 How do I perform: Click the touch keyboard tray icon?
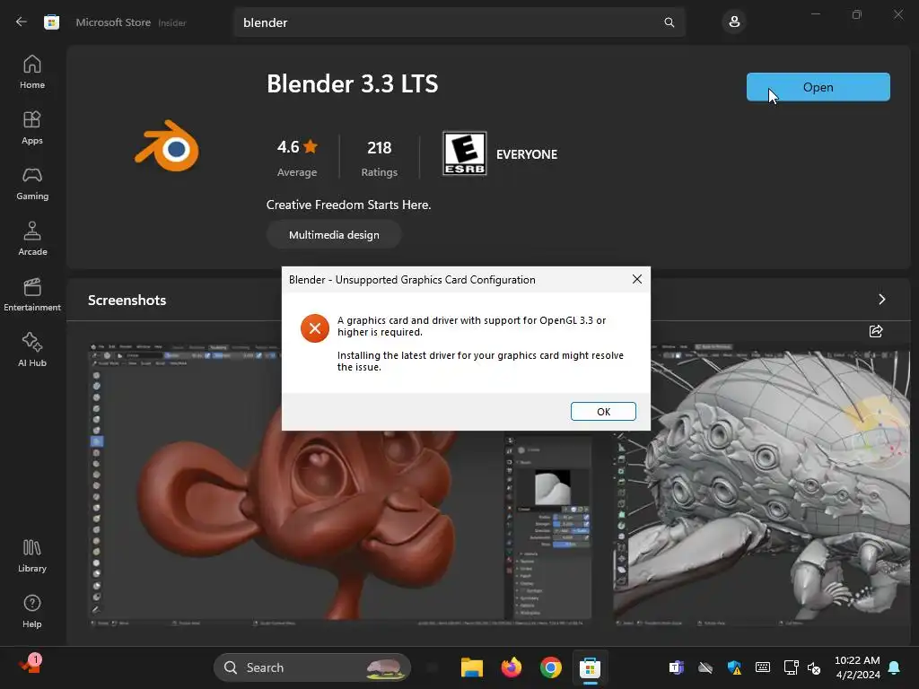pyautogui.click(x=763, y=667)
